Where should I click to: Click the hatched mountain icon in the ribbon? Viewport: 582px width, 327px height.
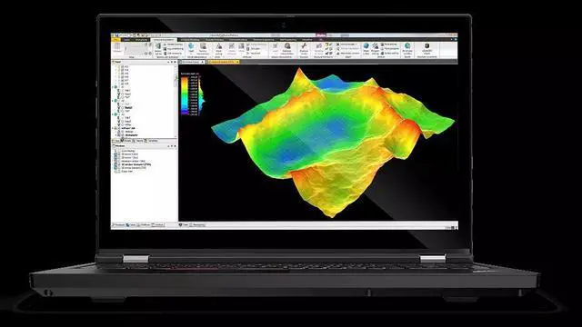[376, 46]
